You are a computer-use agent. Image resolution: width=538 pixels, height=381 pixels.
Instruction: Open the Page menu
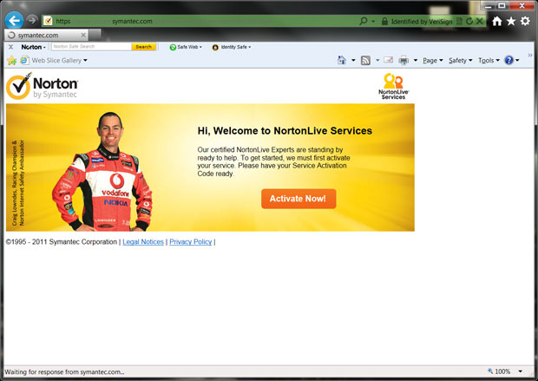[433, 61]
